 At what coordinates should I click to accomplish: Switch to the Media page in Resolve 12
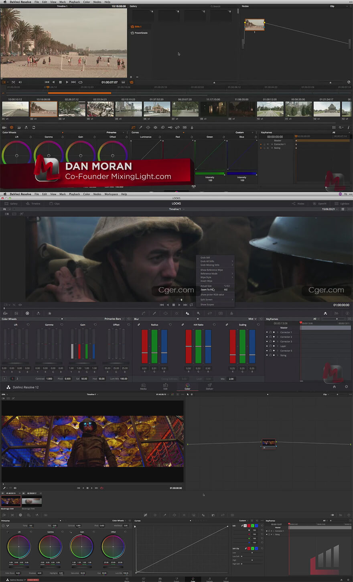[x=143, y=386]
